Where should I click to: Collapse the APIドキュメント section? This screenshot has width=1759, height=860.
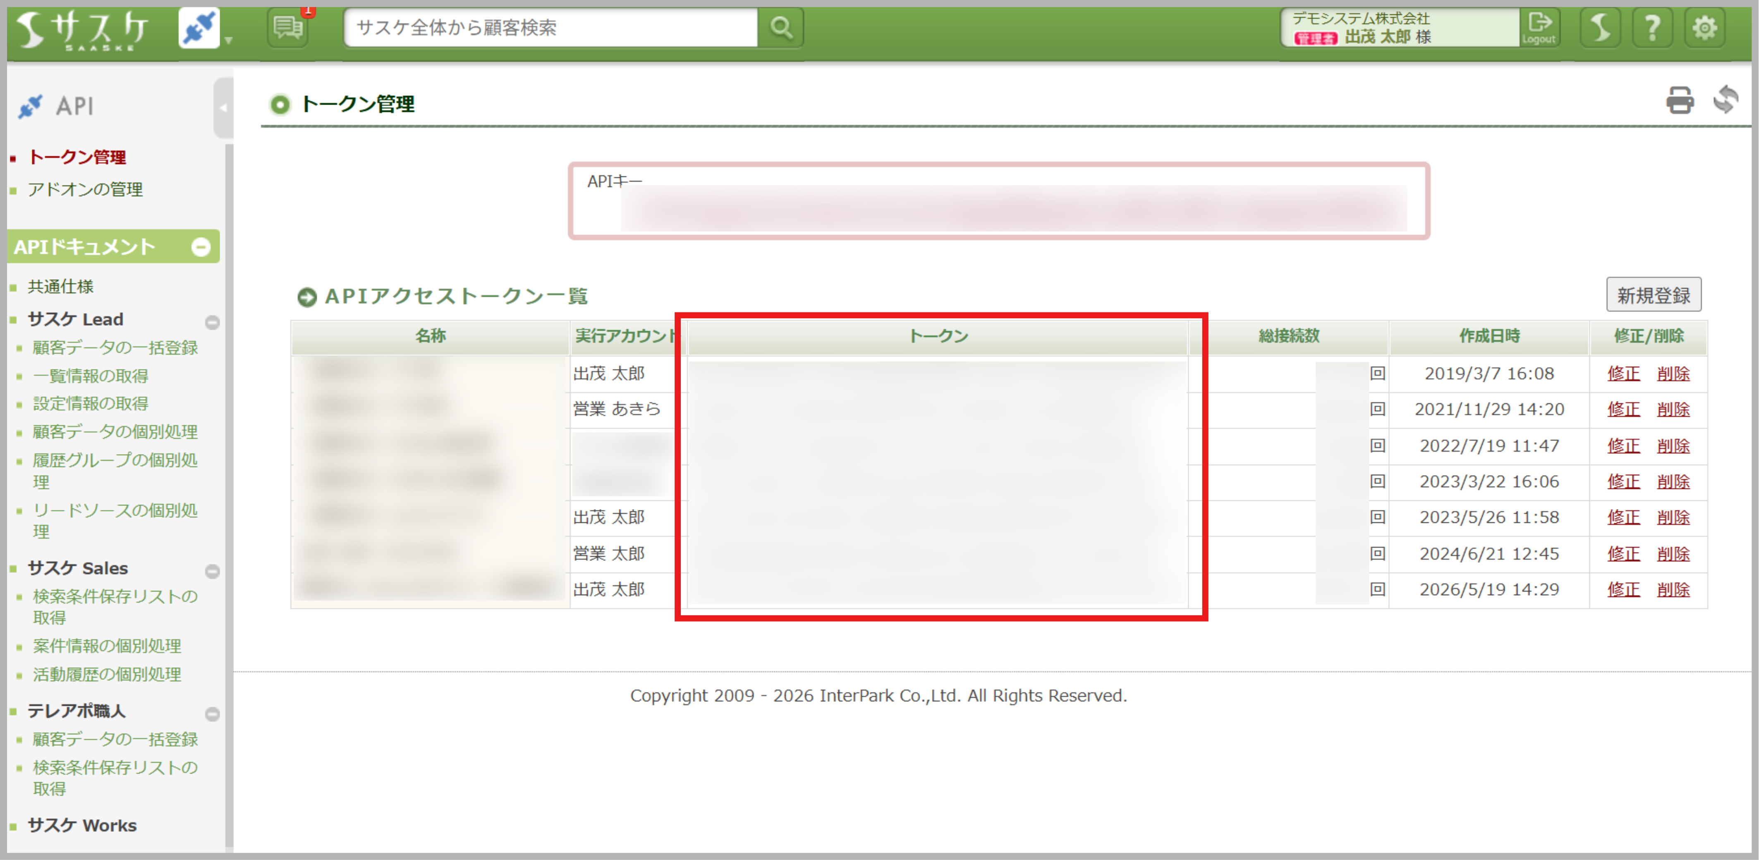201,246
